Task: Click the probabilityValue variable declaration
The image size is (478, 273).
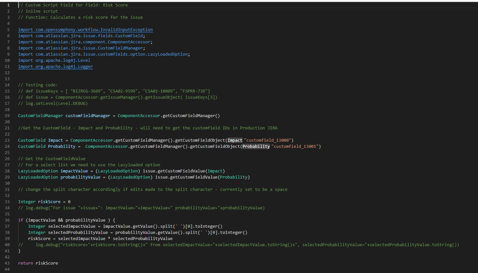Action: tap(134, 177)
